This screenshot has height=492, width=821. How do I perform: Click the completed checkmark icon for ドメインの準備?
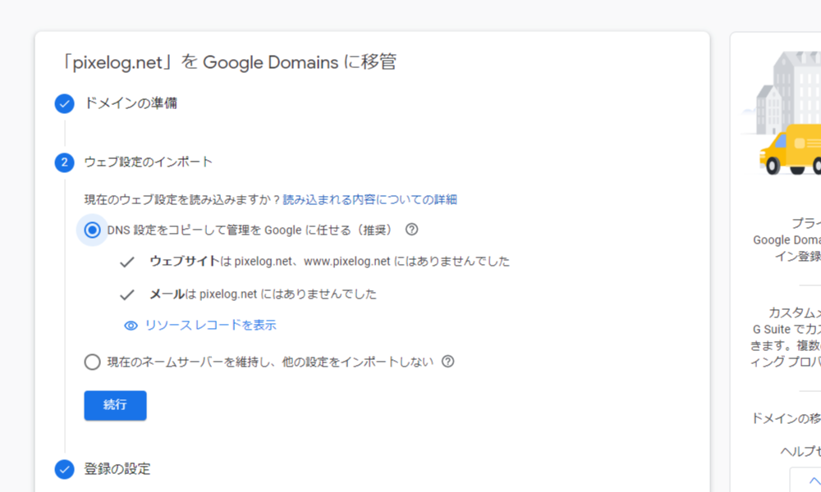tap(64, 104)
